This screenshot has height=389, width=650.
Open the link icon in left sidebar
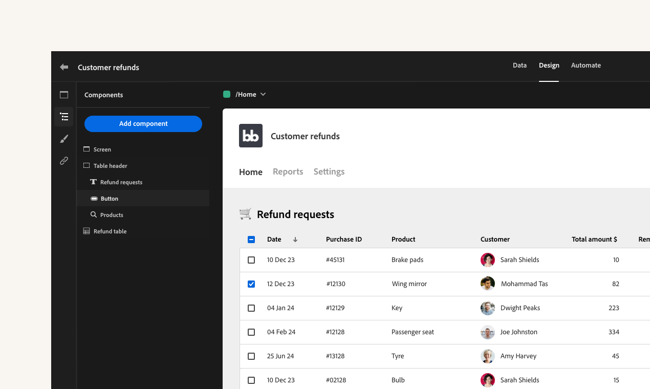click(x=64, y=161)
